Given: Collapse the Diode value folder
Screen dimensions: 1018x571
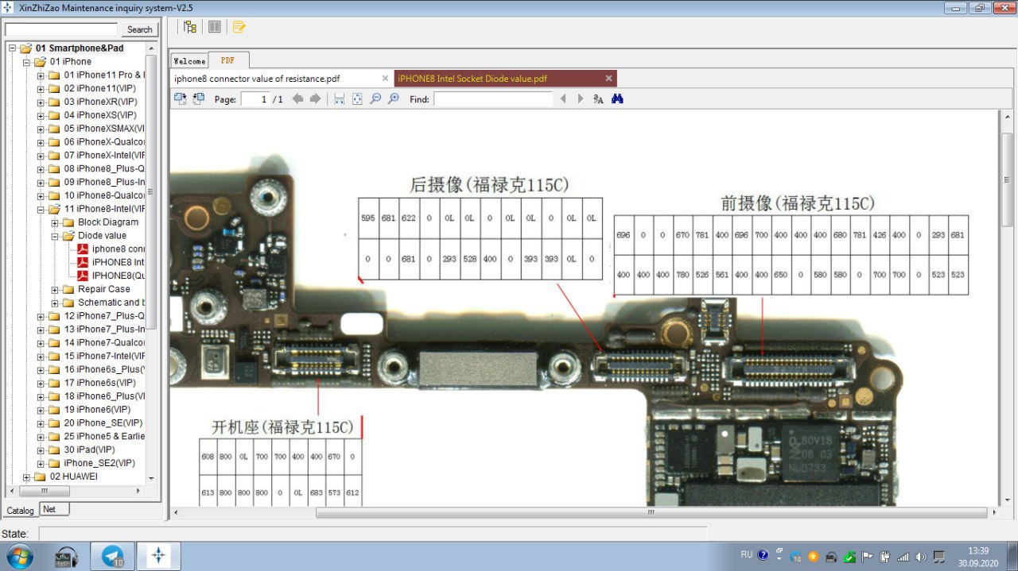Looking at the screenshot, I should [x=56, y=236].
